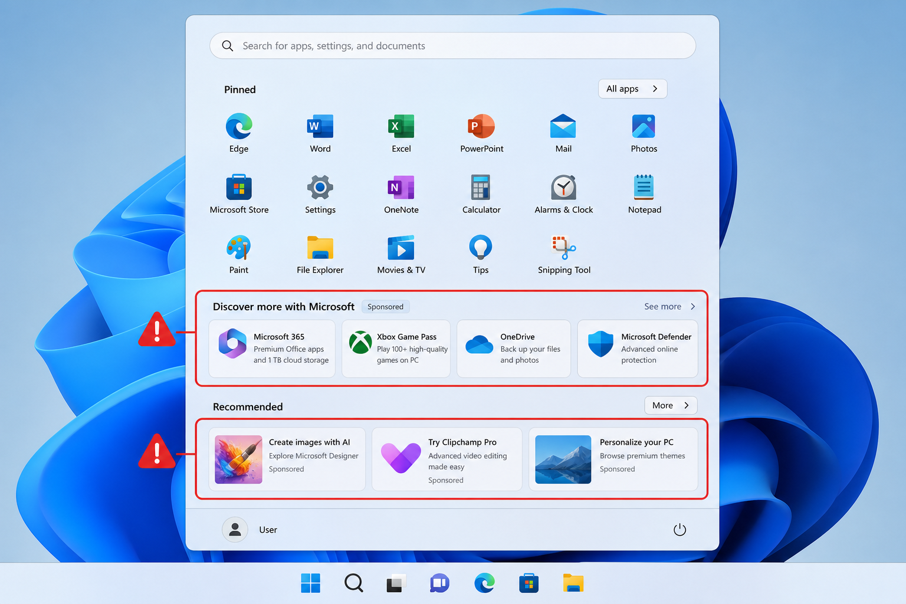906x604 pixels.
Task: Click the Sponsored label beside Discover more
Action: tap(385, 307)
